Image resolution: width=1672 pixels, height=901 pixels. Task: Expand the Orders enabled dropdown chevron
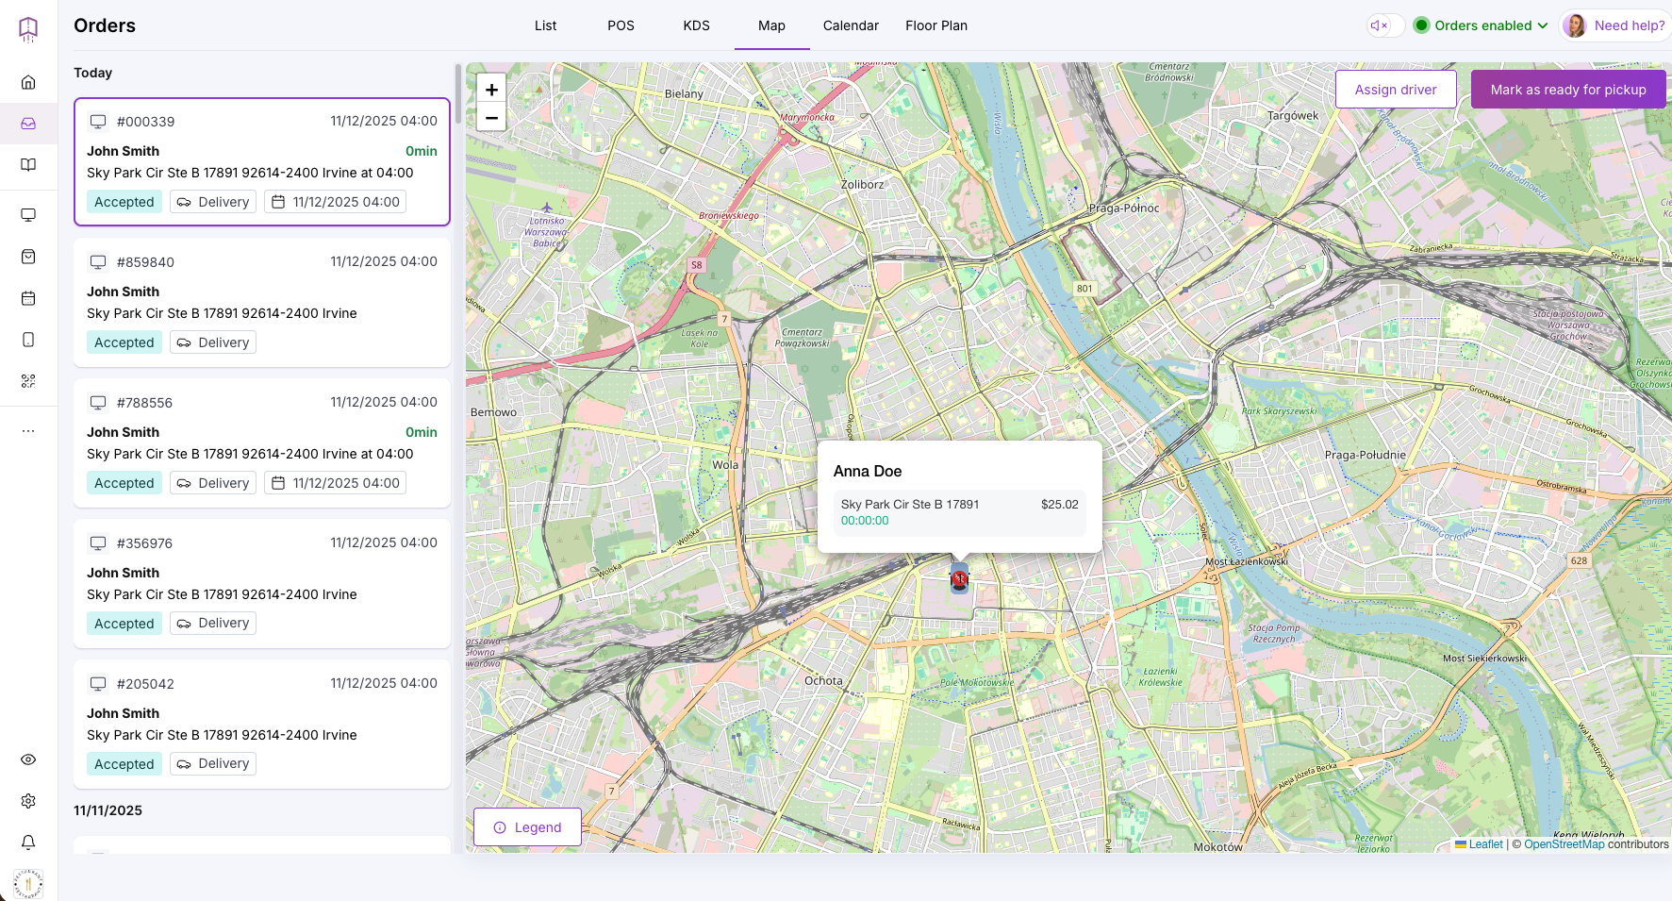click(1543, 25)
